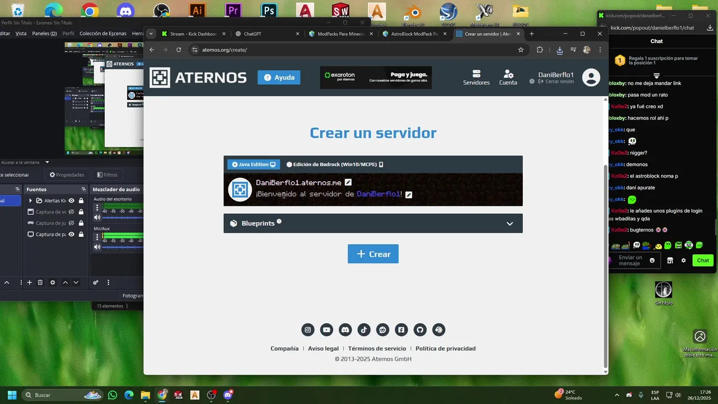This screenshot has height=404, width=718.
Task: Mute Mic/Aux in OBS mixer
Action: click(x=97, y=247)
